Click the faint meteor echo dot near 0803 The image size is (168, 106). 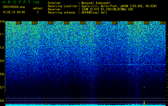coord(46,86)
